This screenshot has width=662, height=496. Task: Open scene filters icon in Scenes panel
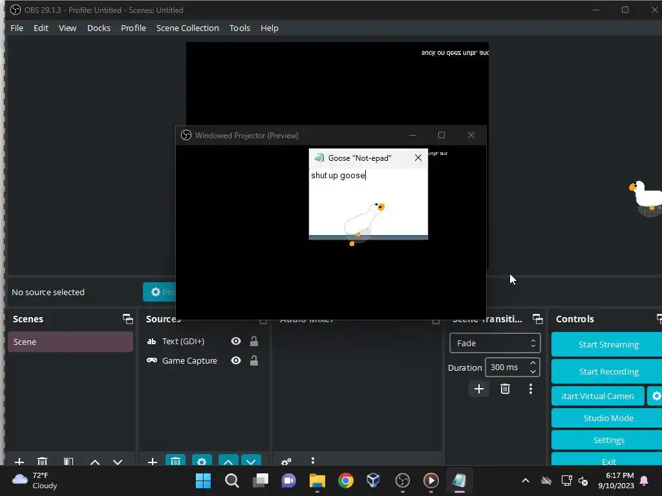pos(69,461)
